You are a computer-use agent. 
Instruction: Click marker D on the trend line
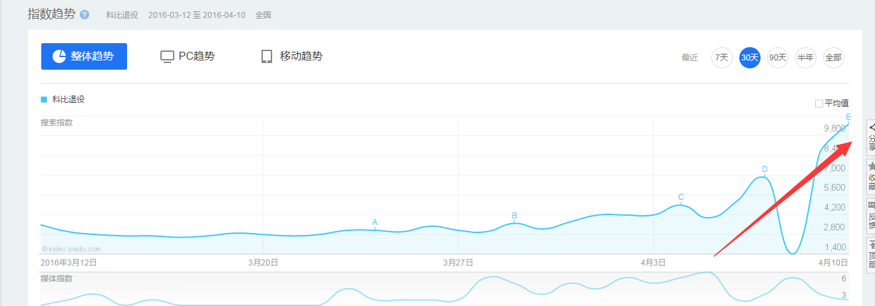765,170
